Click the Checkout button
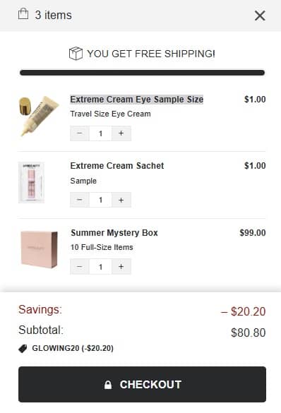The height and width of the screenshot is (413, 281). (142, 384)
